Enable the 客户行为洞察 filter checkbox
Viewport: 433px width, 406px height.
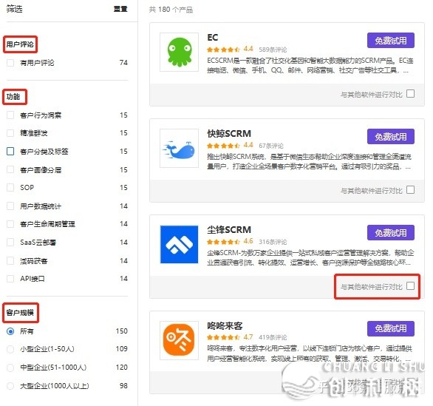pos(10,115)
